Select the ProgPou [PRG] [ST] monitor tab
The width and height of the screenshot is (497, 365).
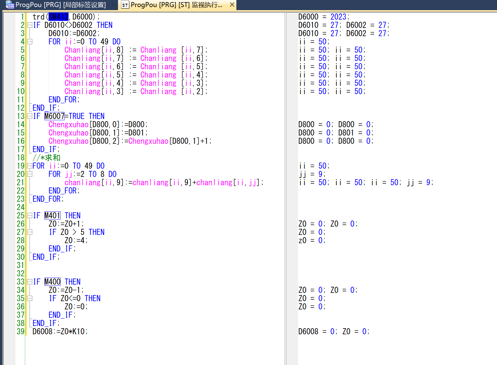(x=176, y=5)
